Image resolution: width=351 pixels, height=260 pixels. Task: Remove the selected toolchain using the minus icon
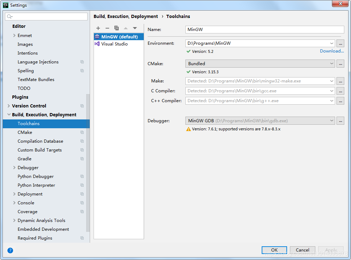[x=107, y=28]
